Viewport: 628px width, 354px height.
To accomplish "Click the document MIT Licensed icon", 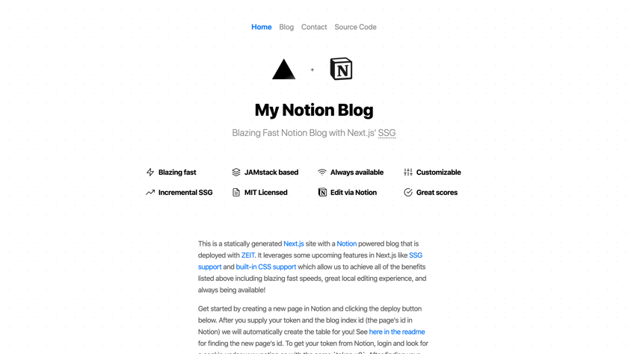I will pos(236,193).
